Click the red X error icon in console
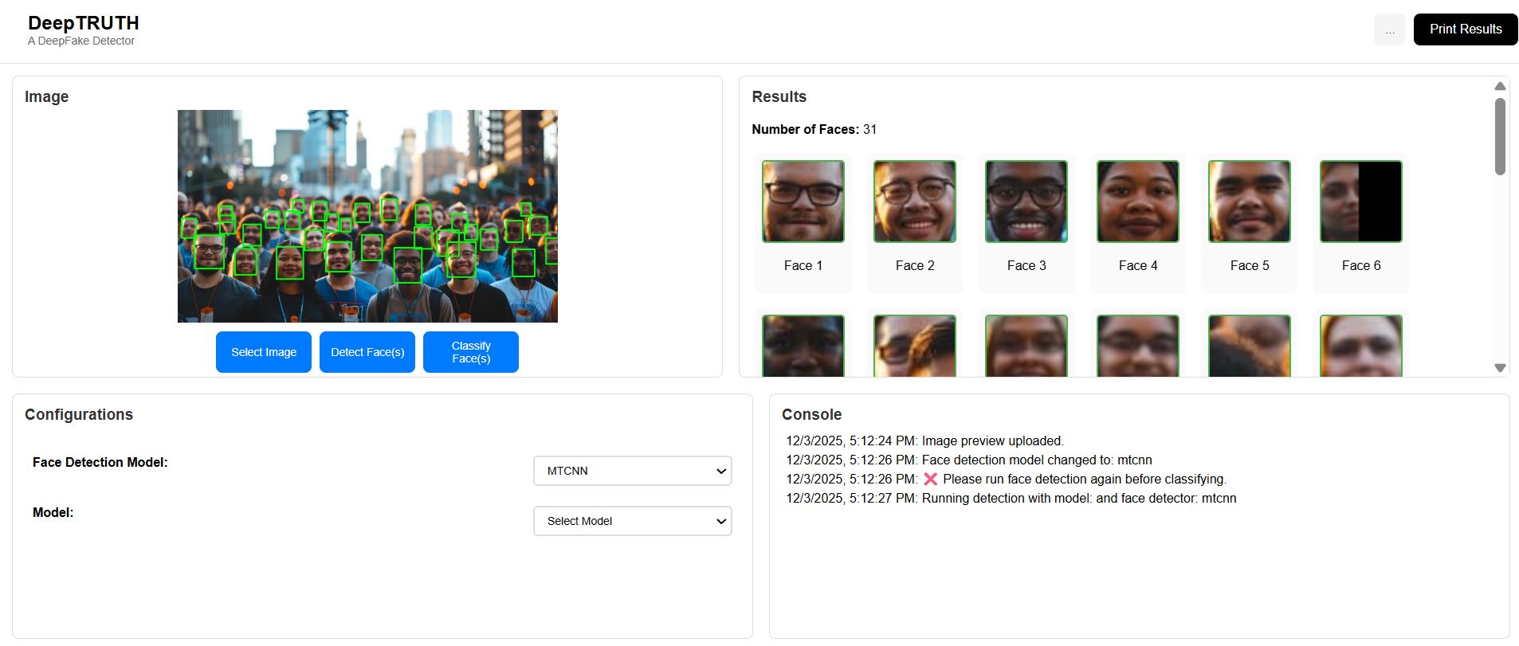1519x646 pixels. pos(930,480)
